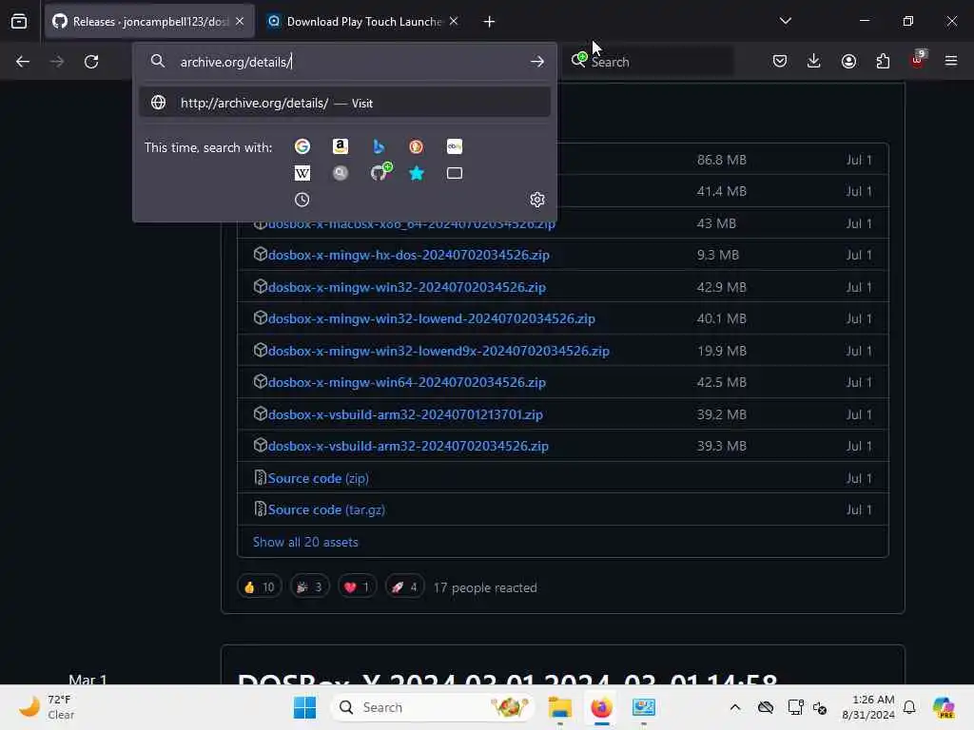Open the Copilot icon in taskbar
The height and width of the screenshot is (730, 974).
pyautogui.click(x=943, y=707)
